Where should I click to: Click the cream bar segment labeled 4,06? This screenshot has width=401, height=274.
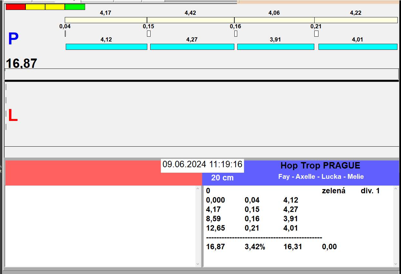(274, 20)
